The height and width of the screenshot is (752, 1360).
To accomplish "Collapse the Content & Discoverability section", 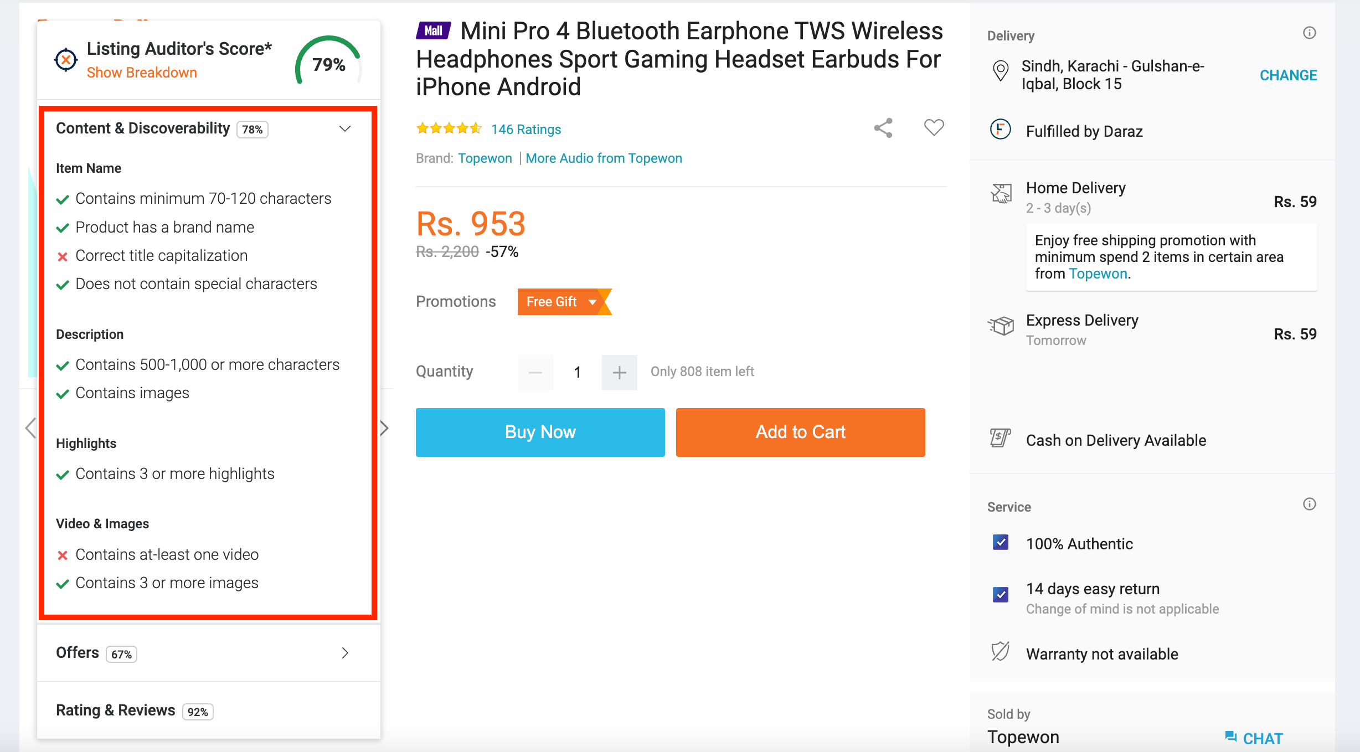I will coord(345,128).
